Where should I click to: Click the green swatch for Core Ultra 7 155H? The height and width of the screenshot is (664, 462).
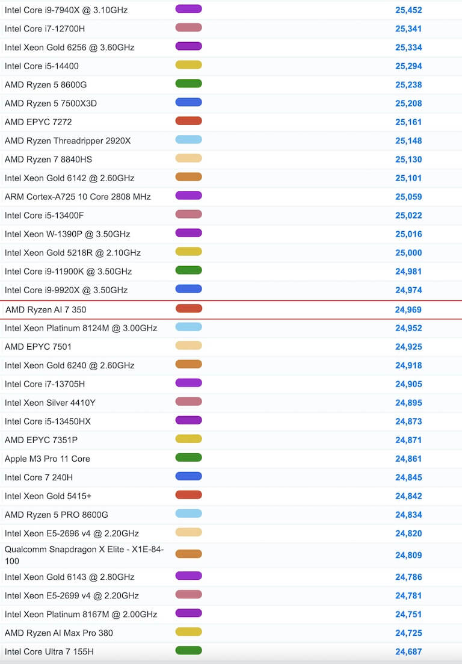pyautogui.click(x=189, y=650)
